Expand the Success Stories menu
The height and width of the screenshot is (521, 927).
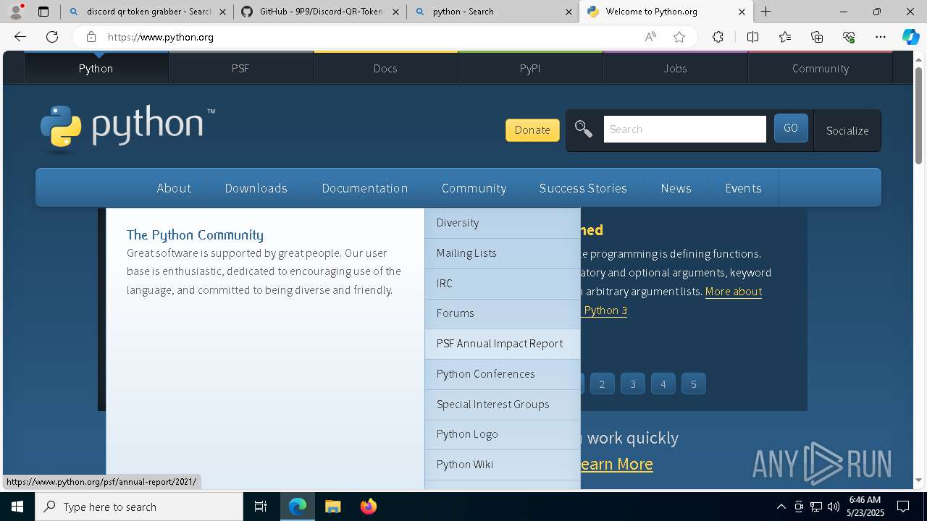(x=583, y=188)
